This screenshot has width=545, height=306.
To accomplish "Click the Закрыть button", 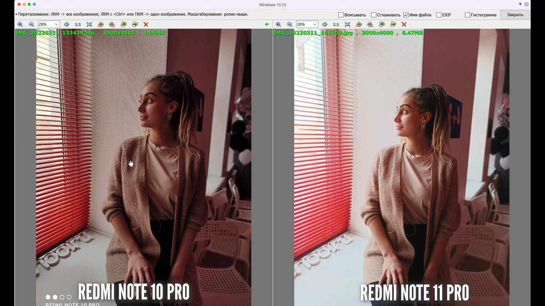I will pos(515,15).
